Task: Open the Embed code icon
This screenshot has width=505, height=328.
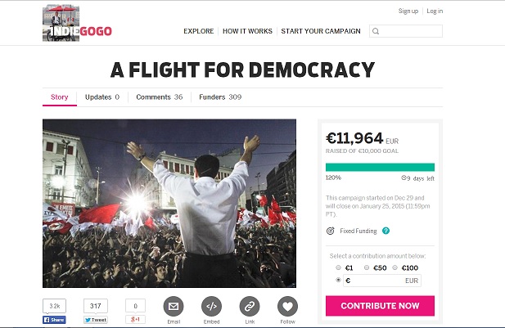Action: pyautogui.click(x=212, y=306)
